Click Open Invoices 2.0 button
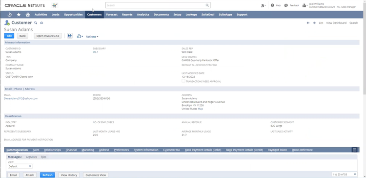This screenshot has height=178, width=366. [48, 36]
